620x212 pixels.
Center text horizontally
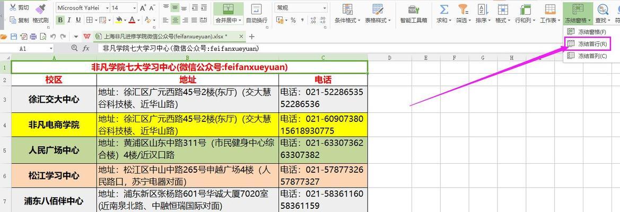point(175,20)
